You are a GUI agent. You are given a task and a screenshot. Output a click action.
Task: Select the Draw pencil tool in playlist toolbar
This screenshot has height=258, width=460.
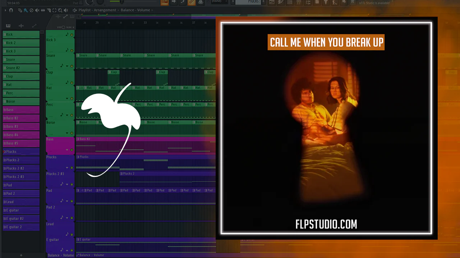pos(20,10)
